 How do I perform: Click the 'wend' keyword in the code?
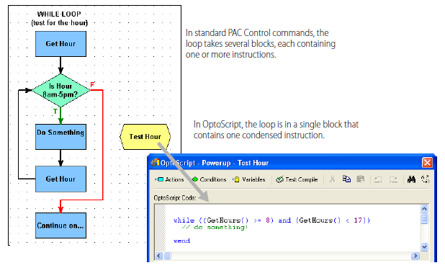pyautogui.click(x=181, y=241)
